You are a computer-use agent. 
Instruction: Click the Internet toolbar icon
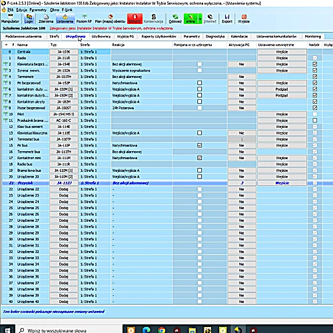click(x=210, y=19)
